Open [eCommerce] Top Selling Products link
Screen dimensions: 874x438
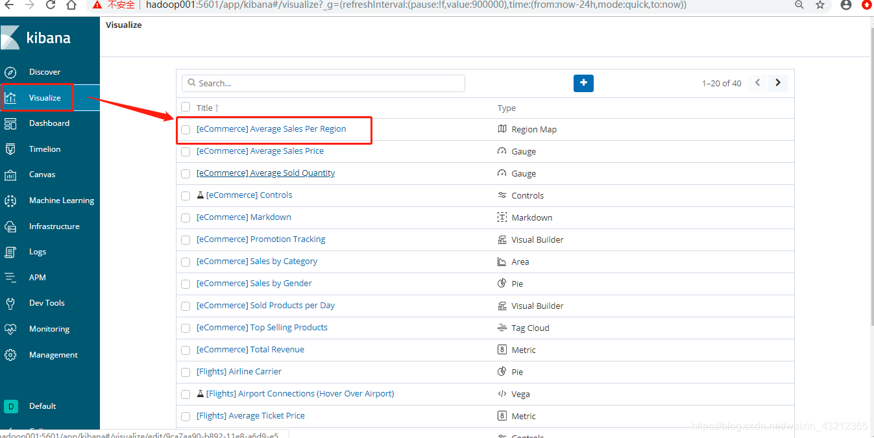pyautogui.click(x=262, y=328)
